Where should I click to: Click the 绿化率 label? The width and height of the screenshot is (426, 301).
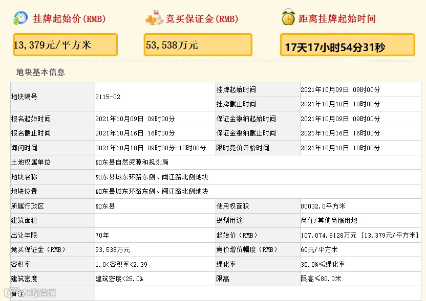tap(226, 264)
